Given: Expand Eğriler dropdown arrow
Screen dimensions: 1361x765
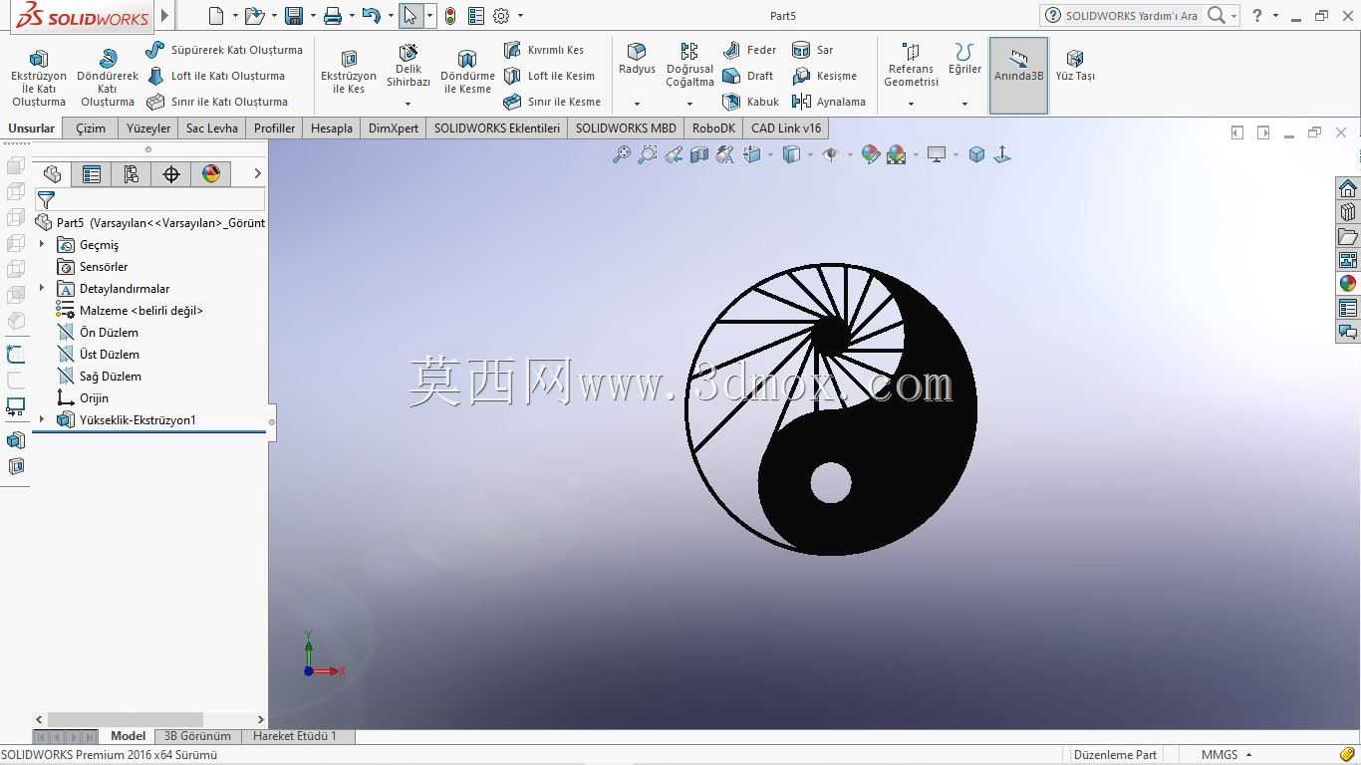Looking at the screenshot, I should [964, 104].
